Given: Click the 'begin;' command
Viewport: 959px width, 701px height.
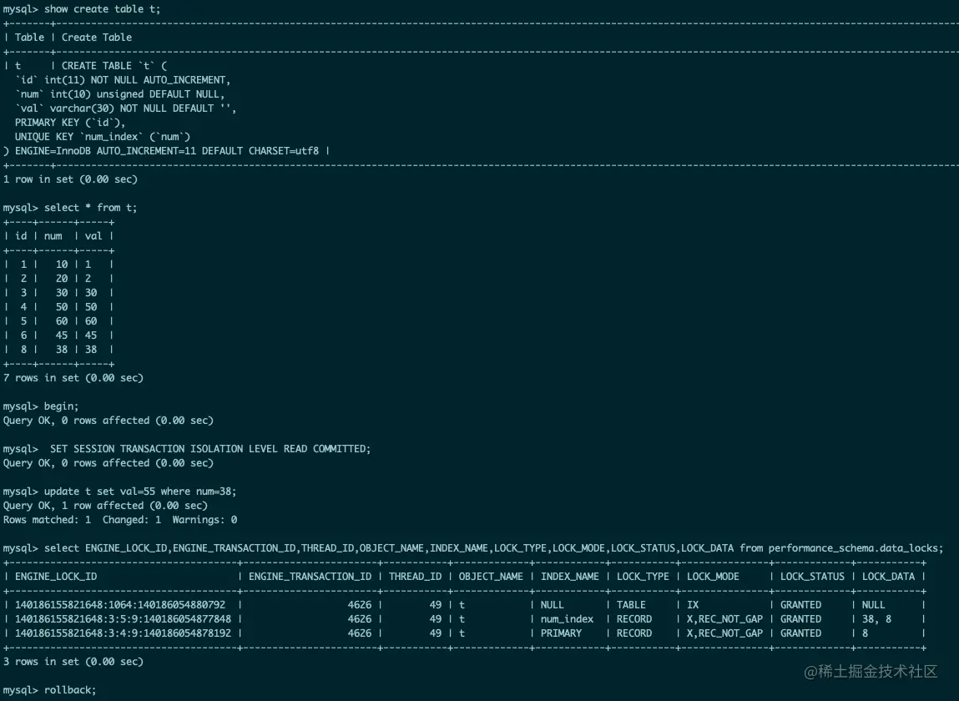Looking at the screenshot, I should coord(61,406).
